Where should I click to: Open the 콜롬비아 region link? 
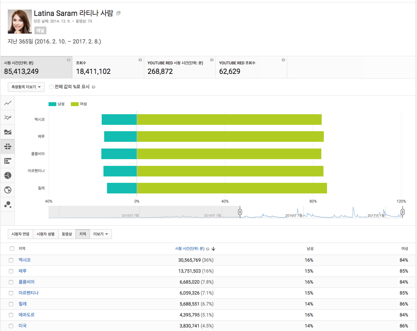[27, 282]
